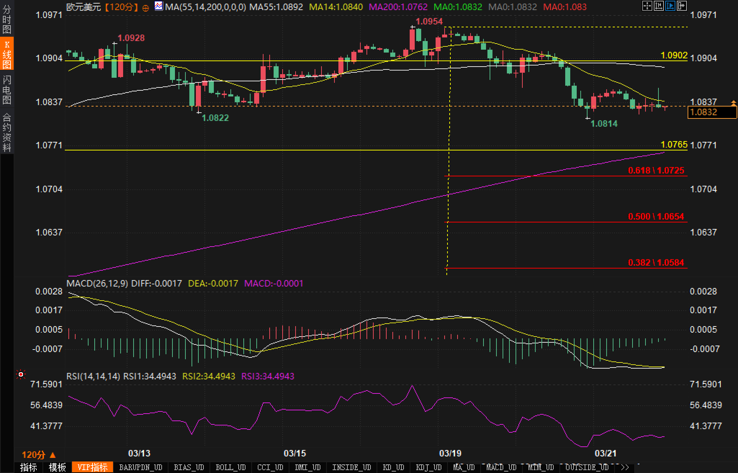The height and width of the screenshot is (473, 738).
Task: Apply the KD_UD indicator
Action: 393,467
